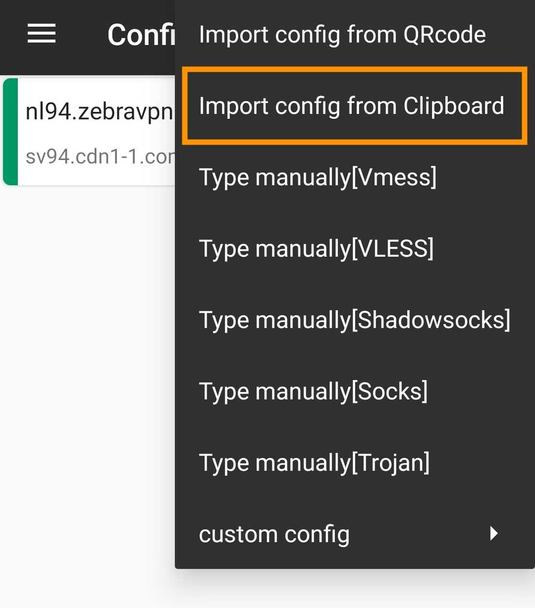Image resolution: width=535 pixels, height=608 pixels.
Task: Open Type manually[Vmess] entry
Action: point(317,177)
